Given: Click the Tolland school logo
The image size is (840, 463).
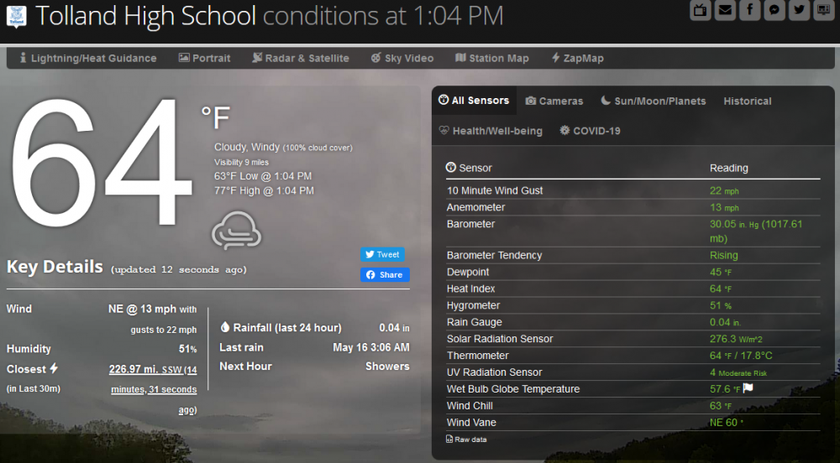Looking at the screenshot, I should (x=17, y=17).
